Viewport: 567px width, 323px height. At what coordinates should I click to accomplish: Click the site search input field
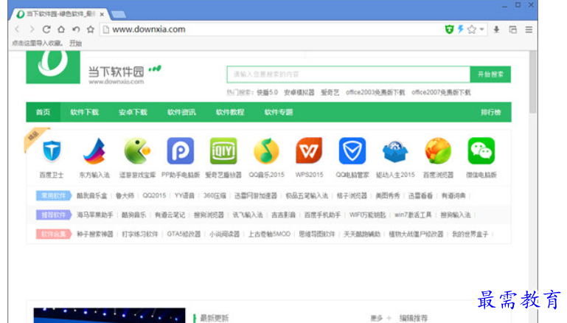click(x=348, y=74)
